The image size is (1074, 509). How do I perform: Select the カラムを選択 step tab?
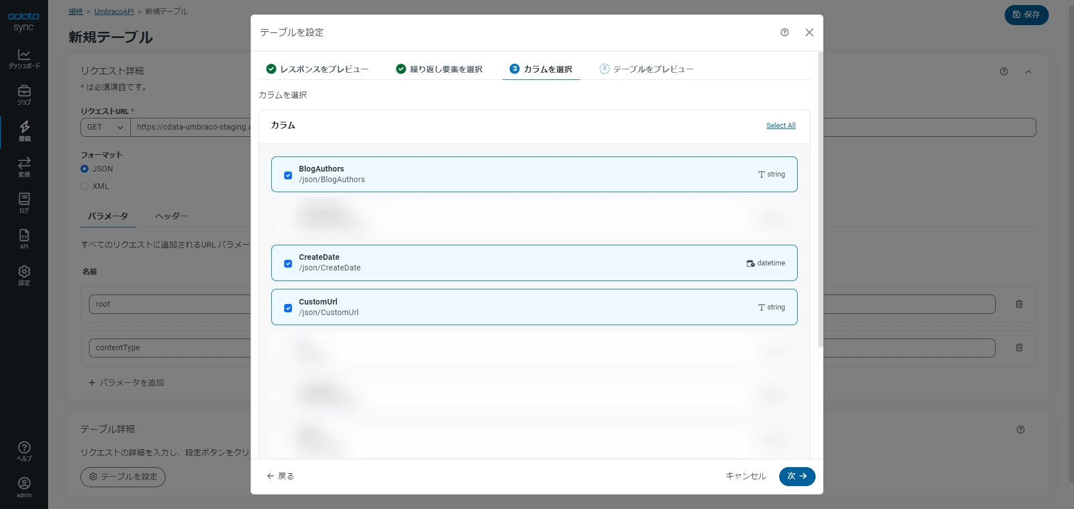(541, 69)
